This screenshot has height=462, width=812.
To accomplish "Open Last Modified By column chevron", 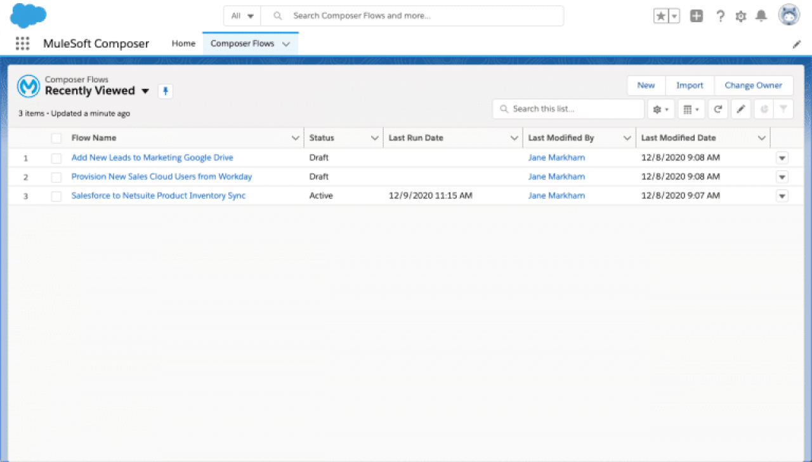I will pos(627,138).
